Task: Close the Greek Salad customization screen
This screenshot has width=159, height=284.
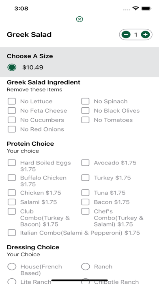Action: coord(79,19)
